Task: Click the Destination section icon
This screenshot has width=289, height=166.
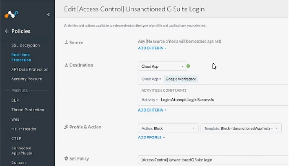Action: [x=66, y=65]
